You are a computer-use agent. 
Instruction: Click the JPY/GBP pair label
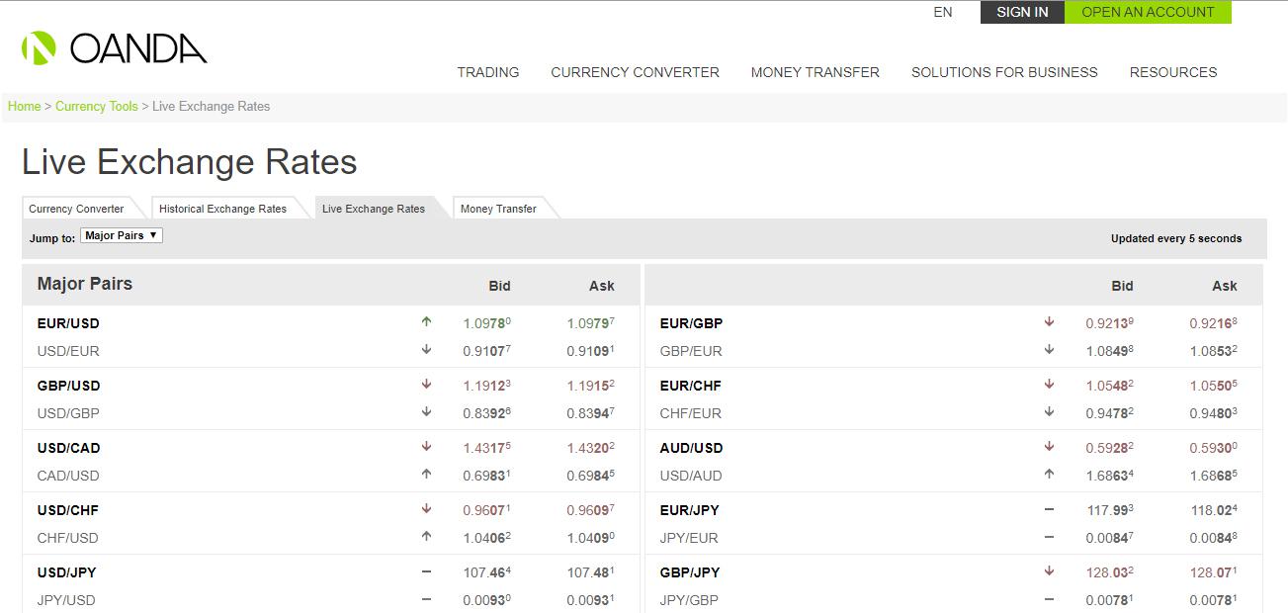pyautogui.click(x=689, y=600)
